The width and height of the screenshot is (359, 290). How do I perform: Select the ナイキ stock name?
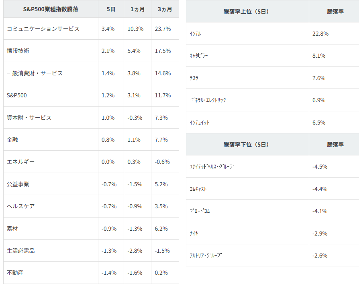194,234
